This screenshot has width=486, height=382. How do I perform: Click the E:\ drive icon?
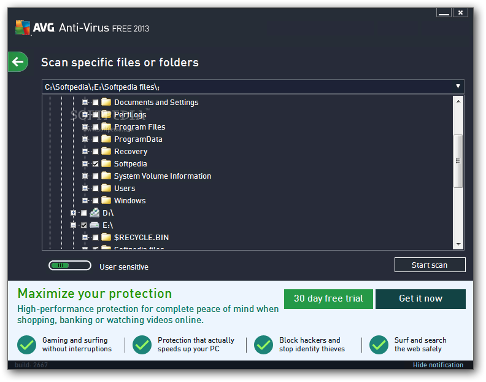[94, 225]
